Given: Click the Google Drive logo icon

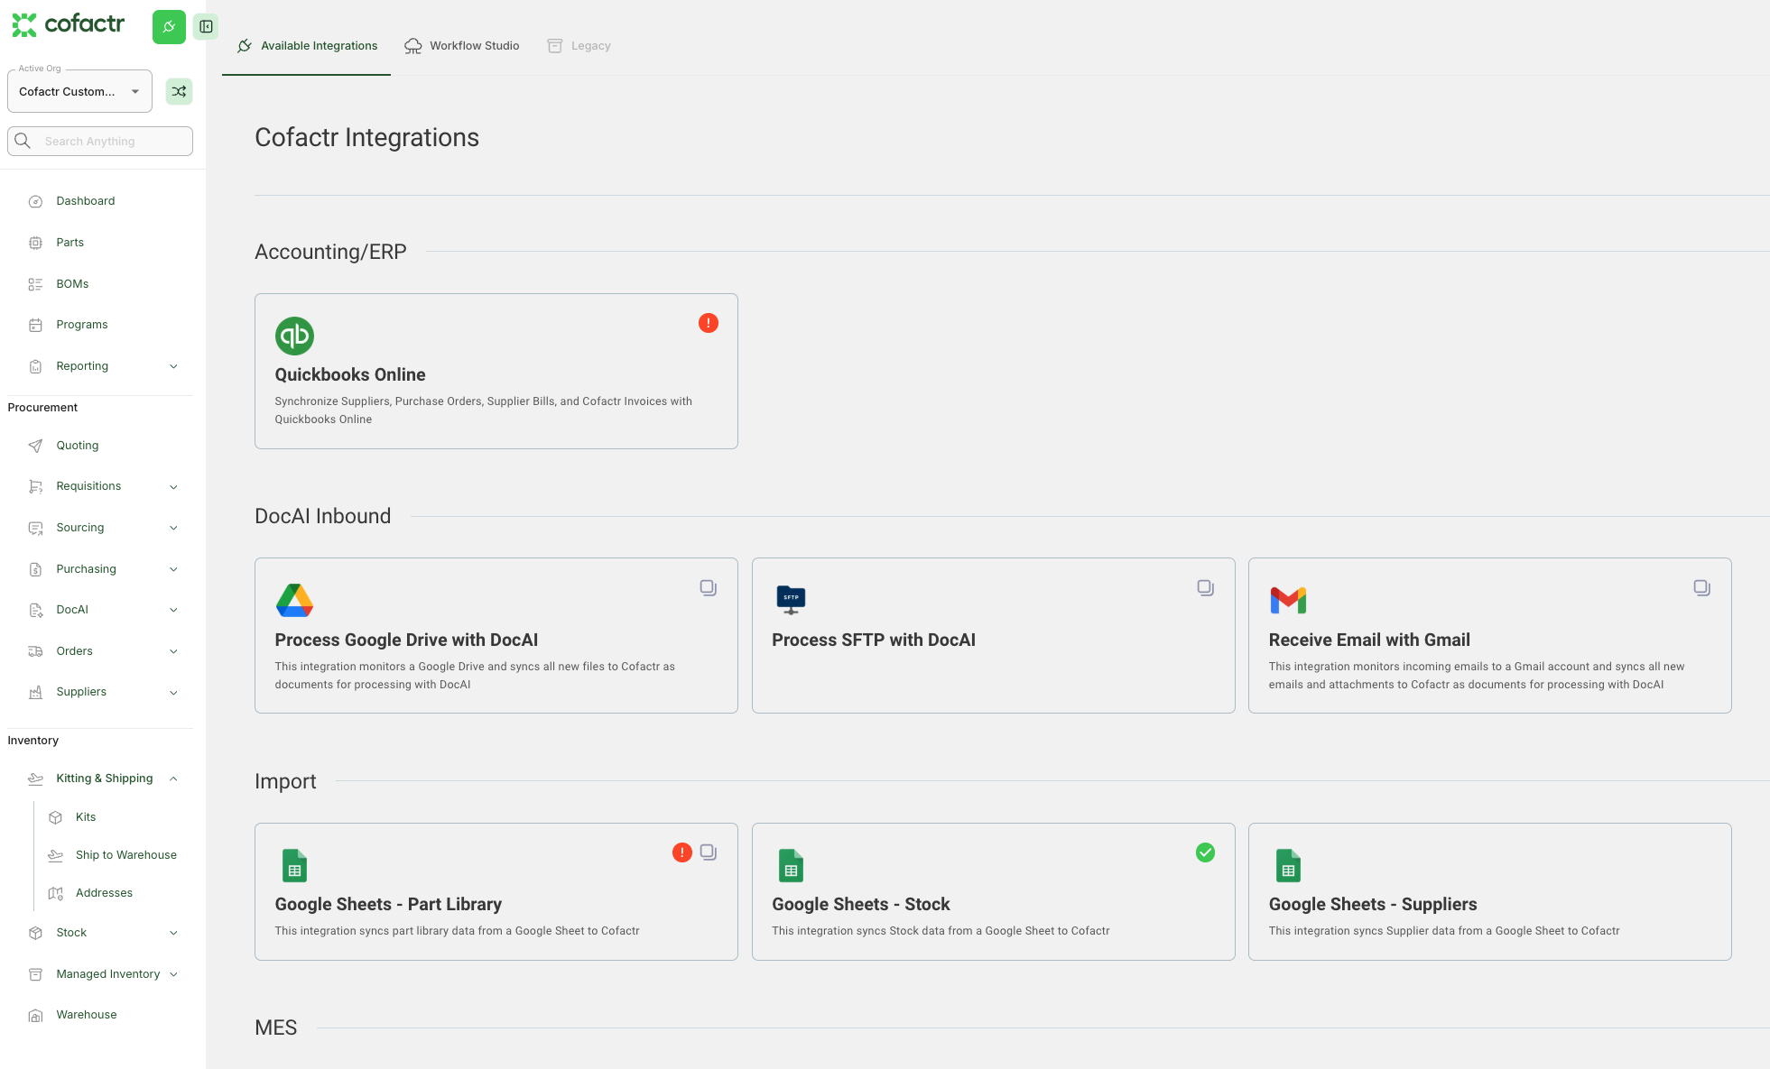Looking at the screenshot, I should click(294, 600).
